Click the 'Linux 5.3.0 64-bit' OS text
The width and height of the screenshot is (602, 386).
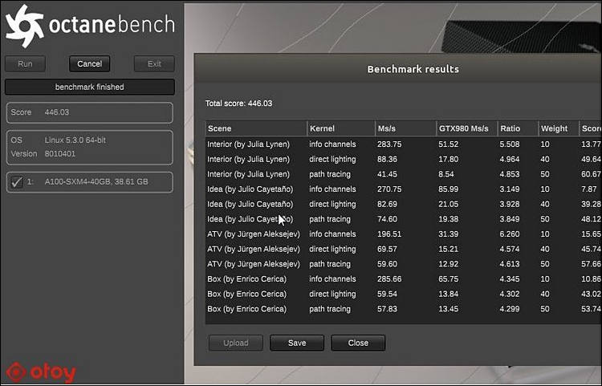(75, 140)
